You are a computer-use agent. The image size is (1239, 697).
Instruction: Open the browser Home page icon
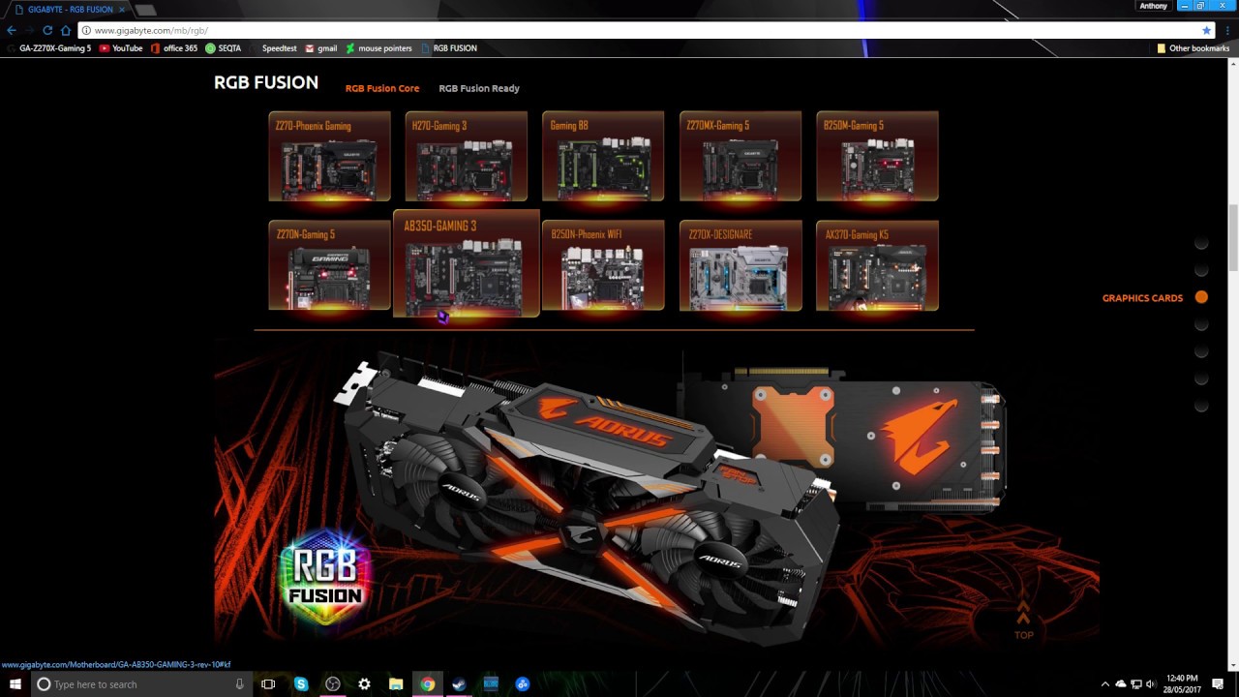point(66,30)
